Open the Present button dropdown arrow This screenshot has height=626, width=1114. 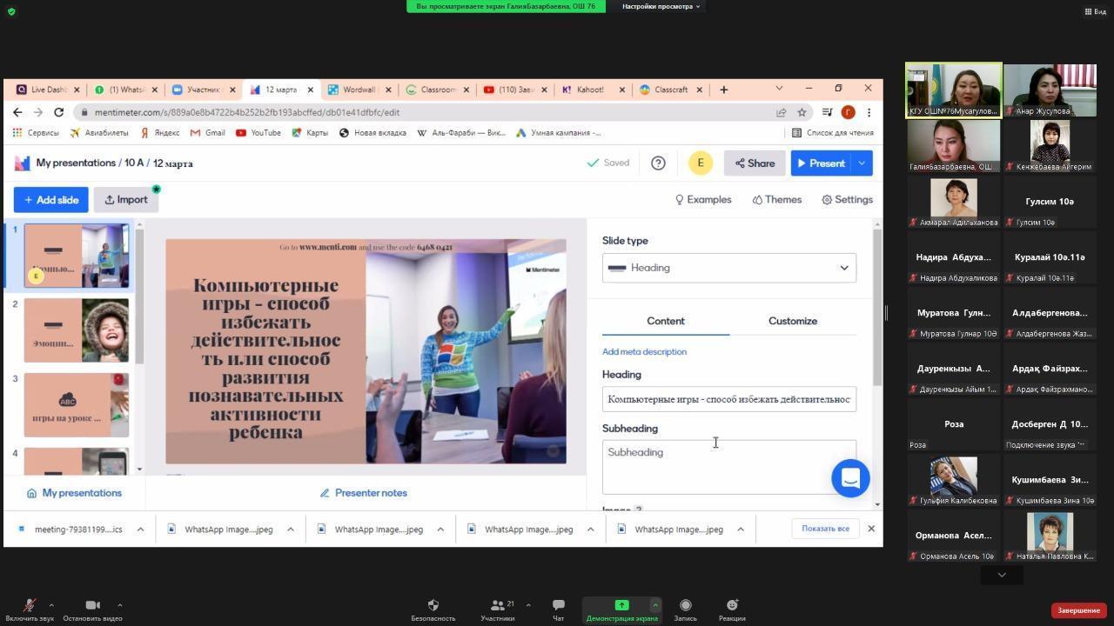click(x=862, y=163)
